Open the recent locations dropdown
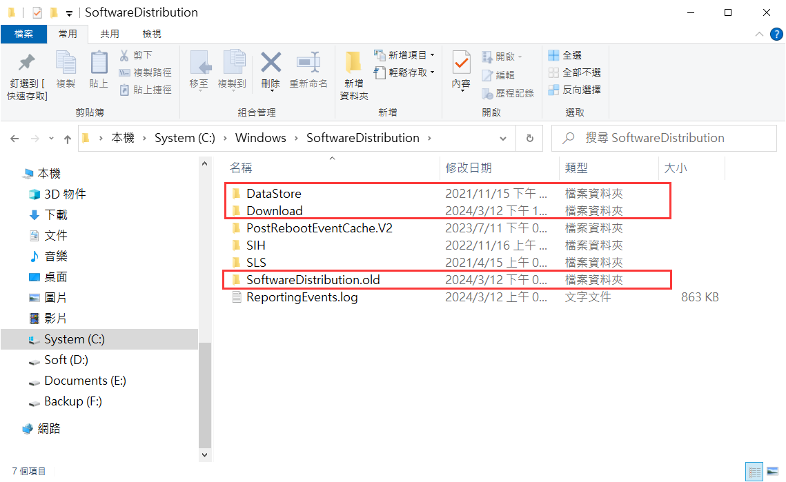Image resolution: width=786 pixels, height=482 pixels. [x=51, y=139]
